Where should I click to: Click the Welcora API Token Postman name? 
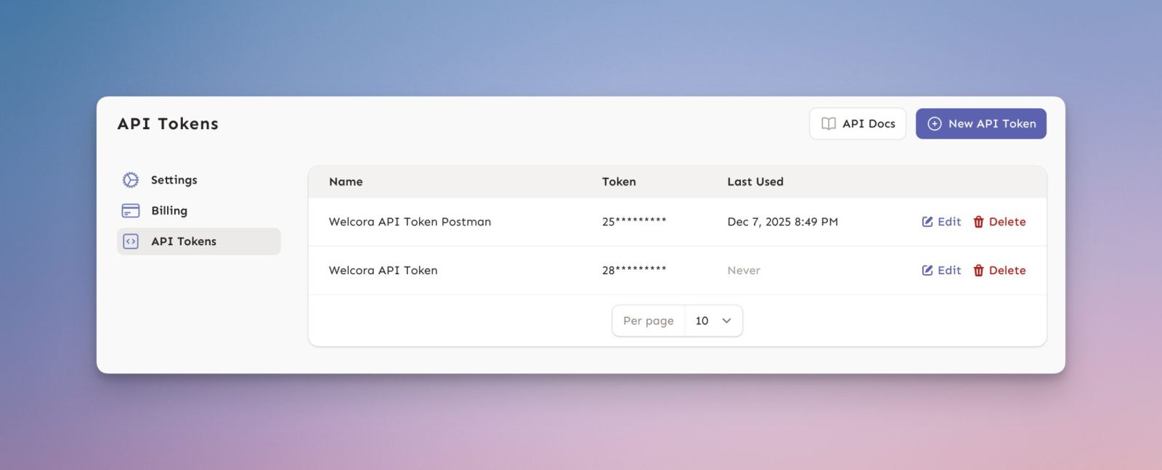coord(410,222)
